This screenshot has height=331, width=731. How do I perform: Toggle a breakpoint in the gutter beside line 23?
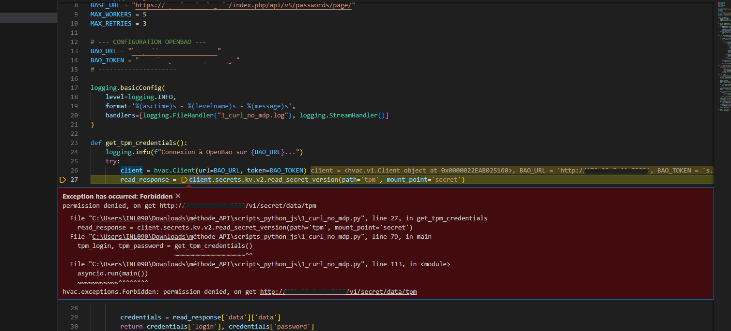pos(62,143)
